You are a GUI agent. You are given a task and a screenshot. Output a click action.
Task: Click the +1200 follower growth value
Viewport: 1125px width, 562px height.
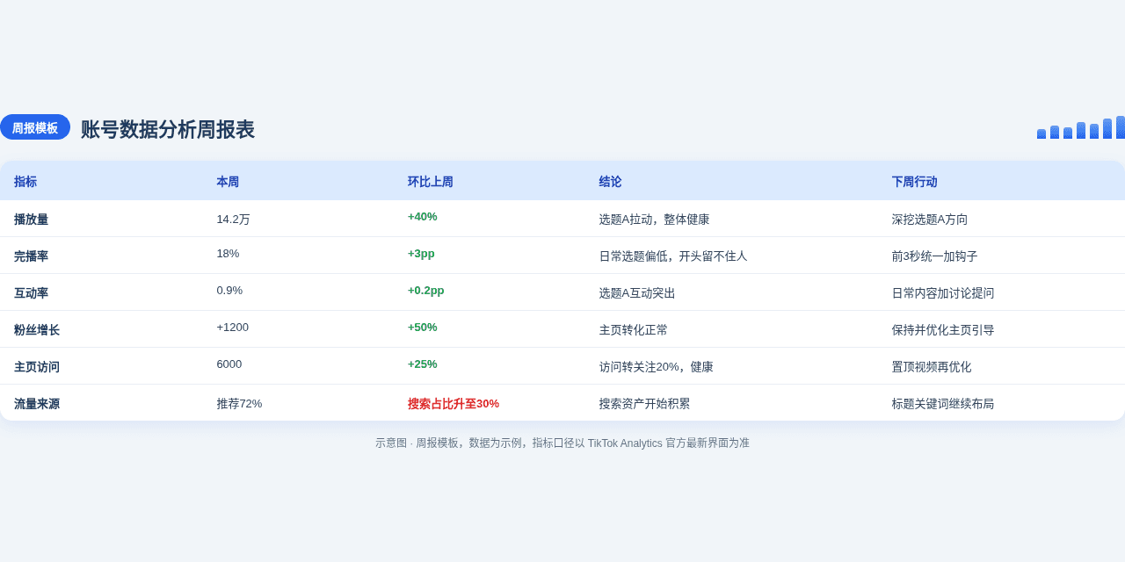233,328
